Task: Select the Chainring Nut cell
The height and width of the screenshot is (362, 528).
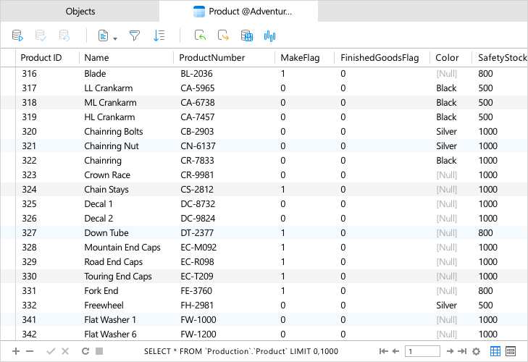Action: point(112,146)
